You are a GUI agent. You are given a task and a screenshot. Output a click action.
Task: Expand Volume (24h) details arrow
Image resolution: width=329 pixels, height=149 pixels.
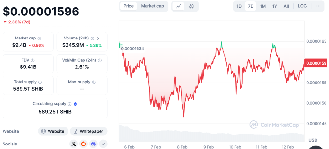pyautogui.click(x=98, y=38)
